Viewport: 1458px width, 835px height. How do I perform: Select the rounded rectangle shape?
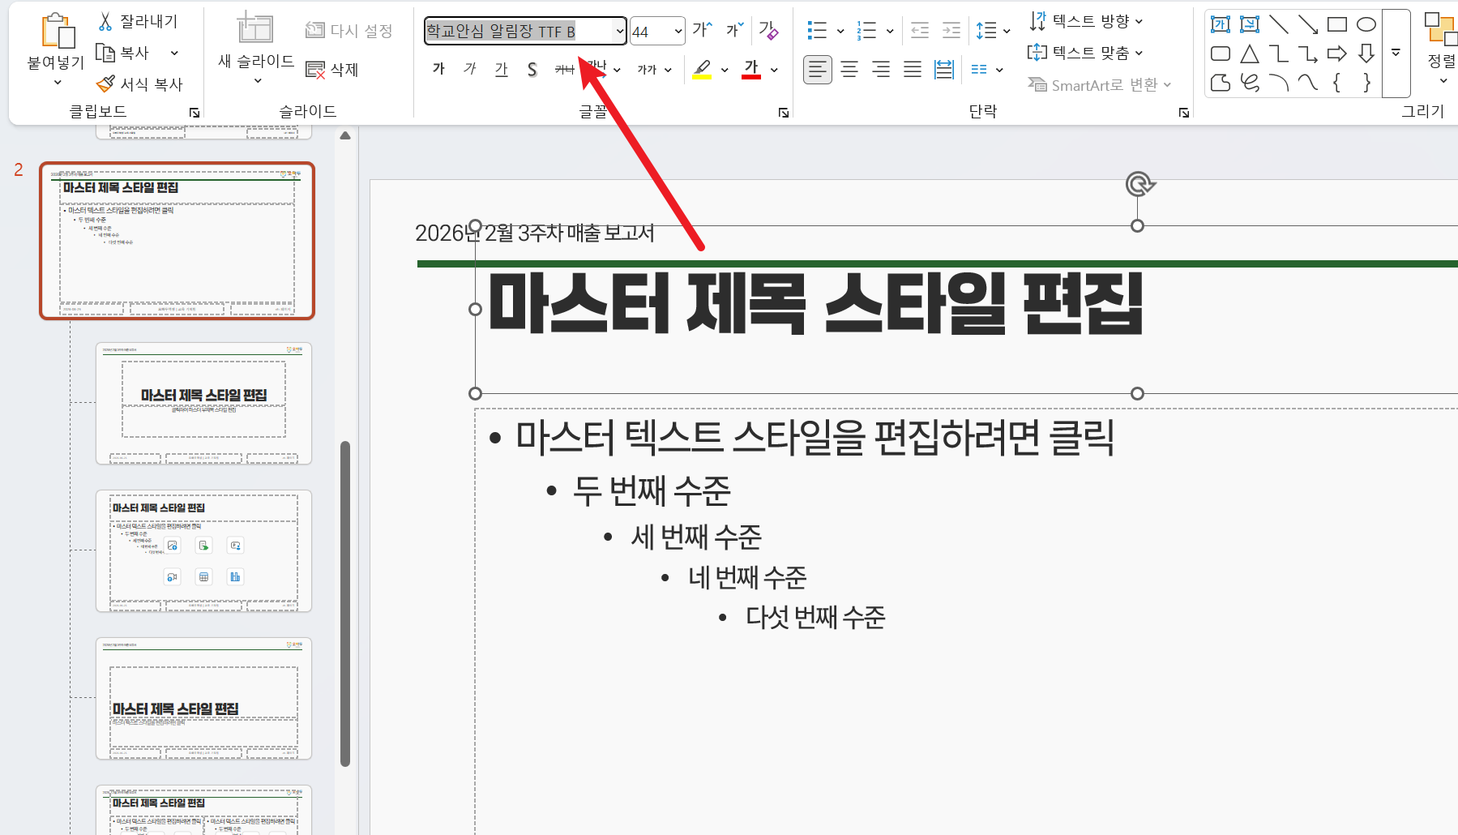(1221, 54)
